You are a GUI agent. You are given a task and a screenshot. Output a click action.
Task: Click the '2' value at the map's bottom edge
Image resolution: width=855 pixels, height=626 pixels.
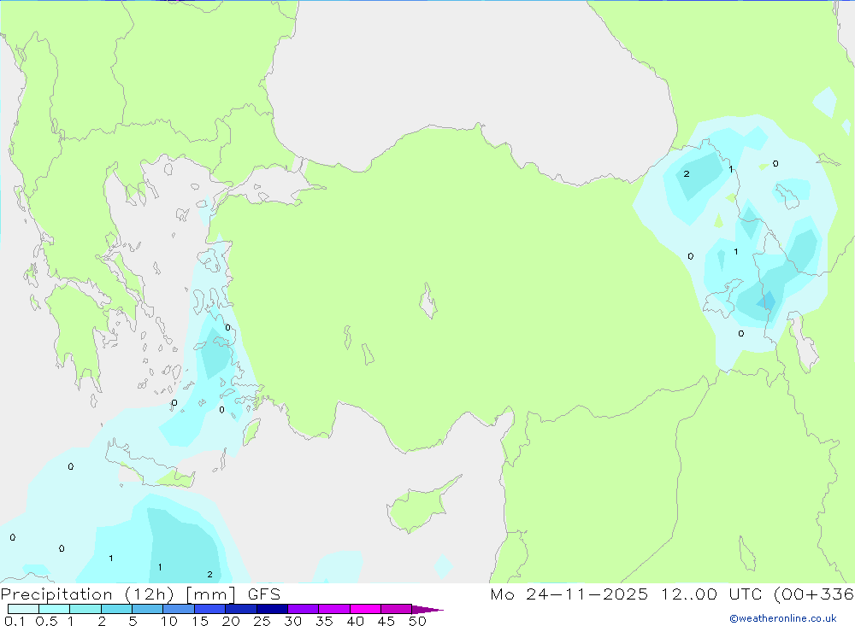[x=210, y=574]
